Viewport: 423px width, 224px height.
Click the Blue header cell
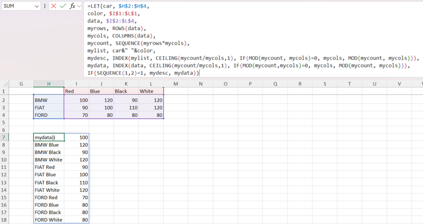pos(101,91)
